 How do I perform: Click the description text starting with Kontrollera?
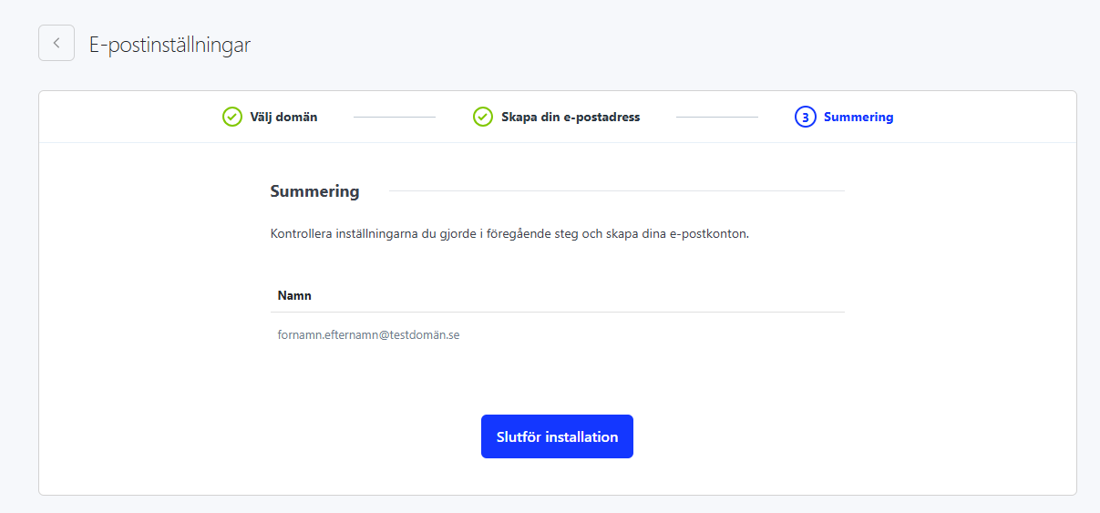click(x=509, y=233)
